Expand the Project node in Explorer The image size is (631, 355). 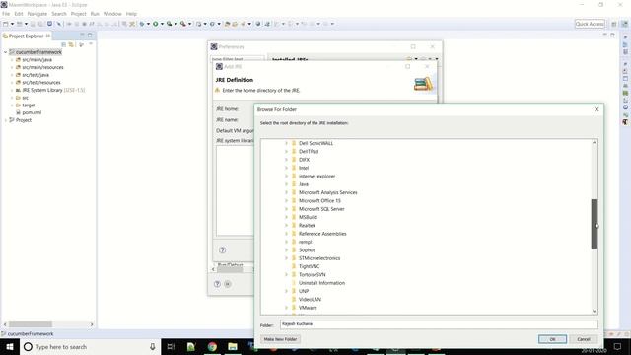tap(5, 120)
